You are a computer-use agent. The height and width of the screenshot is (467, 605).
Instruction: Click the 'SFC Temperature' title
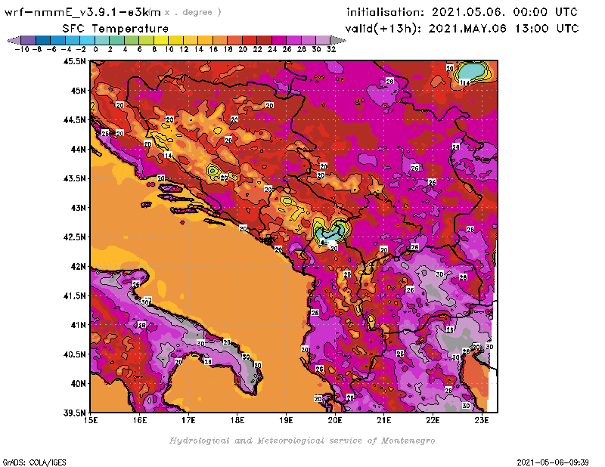point(116,29)
